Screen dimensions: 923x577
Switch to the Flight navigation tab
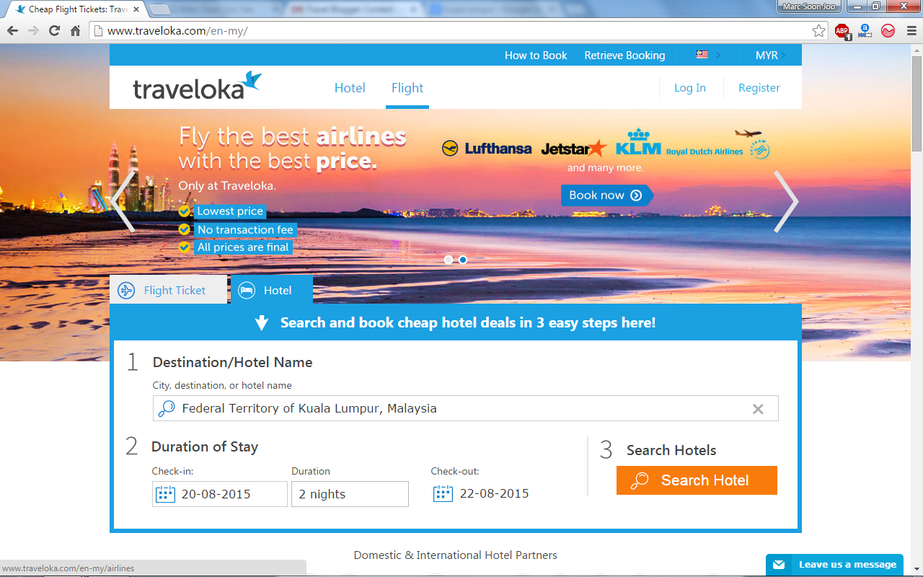(407, 87)
